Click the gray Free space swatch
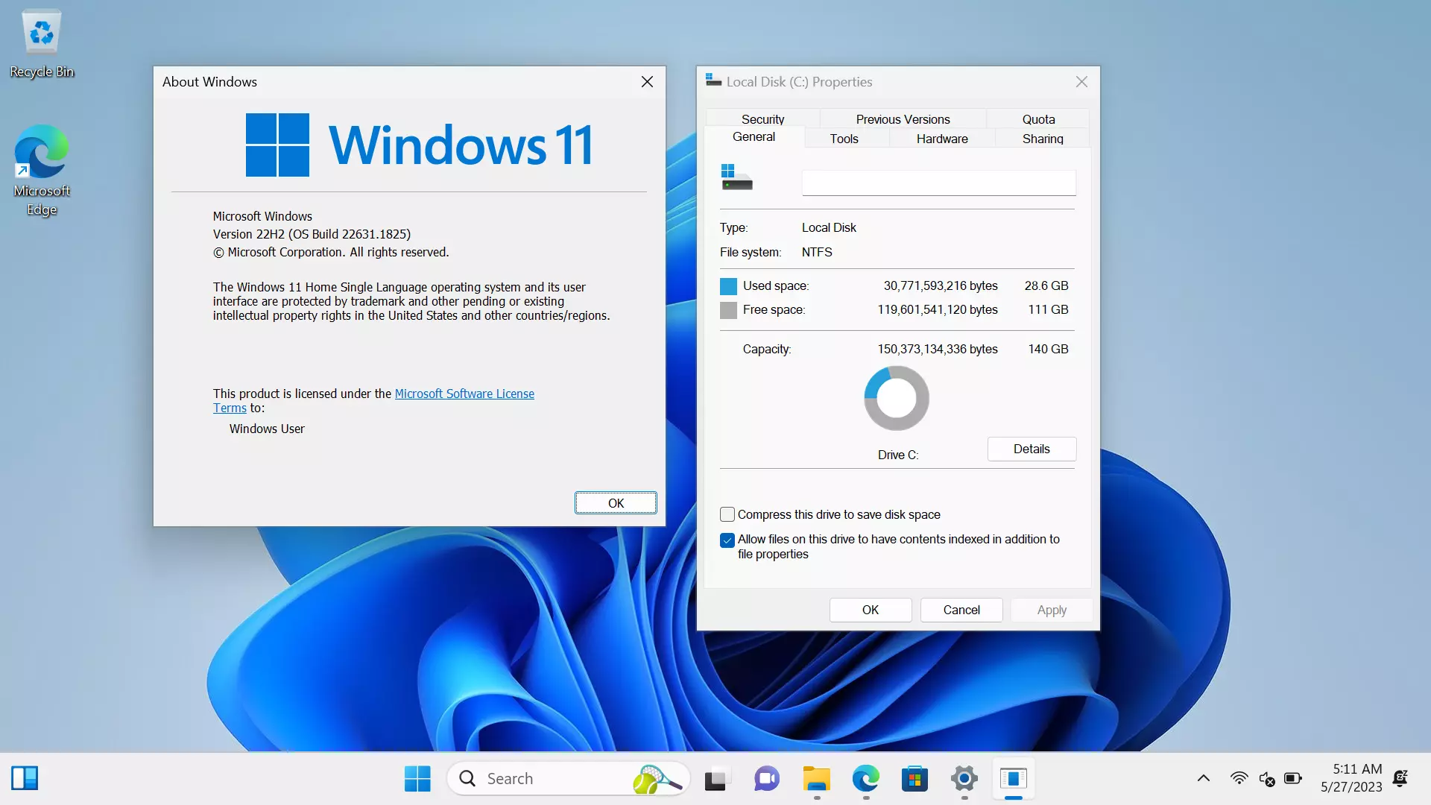 [x=728, y=310]
